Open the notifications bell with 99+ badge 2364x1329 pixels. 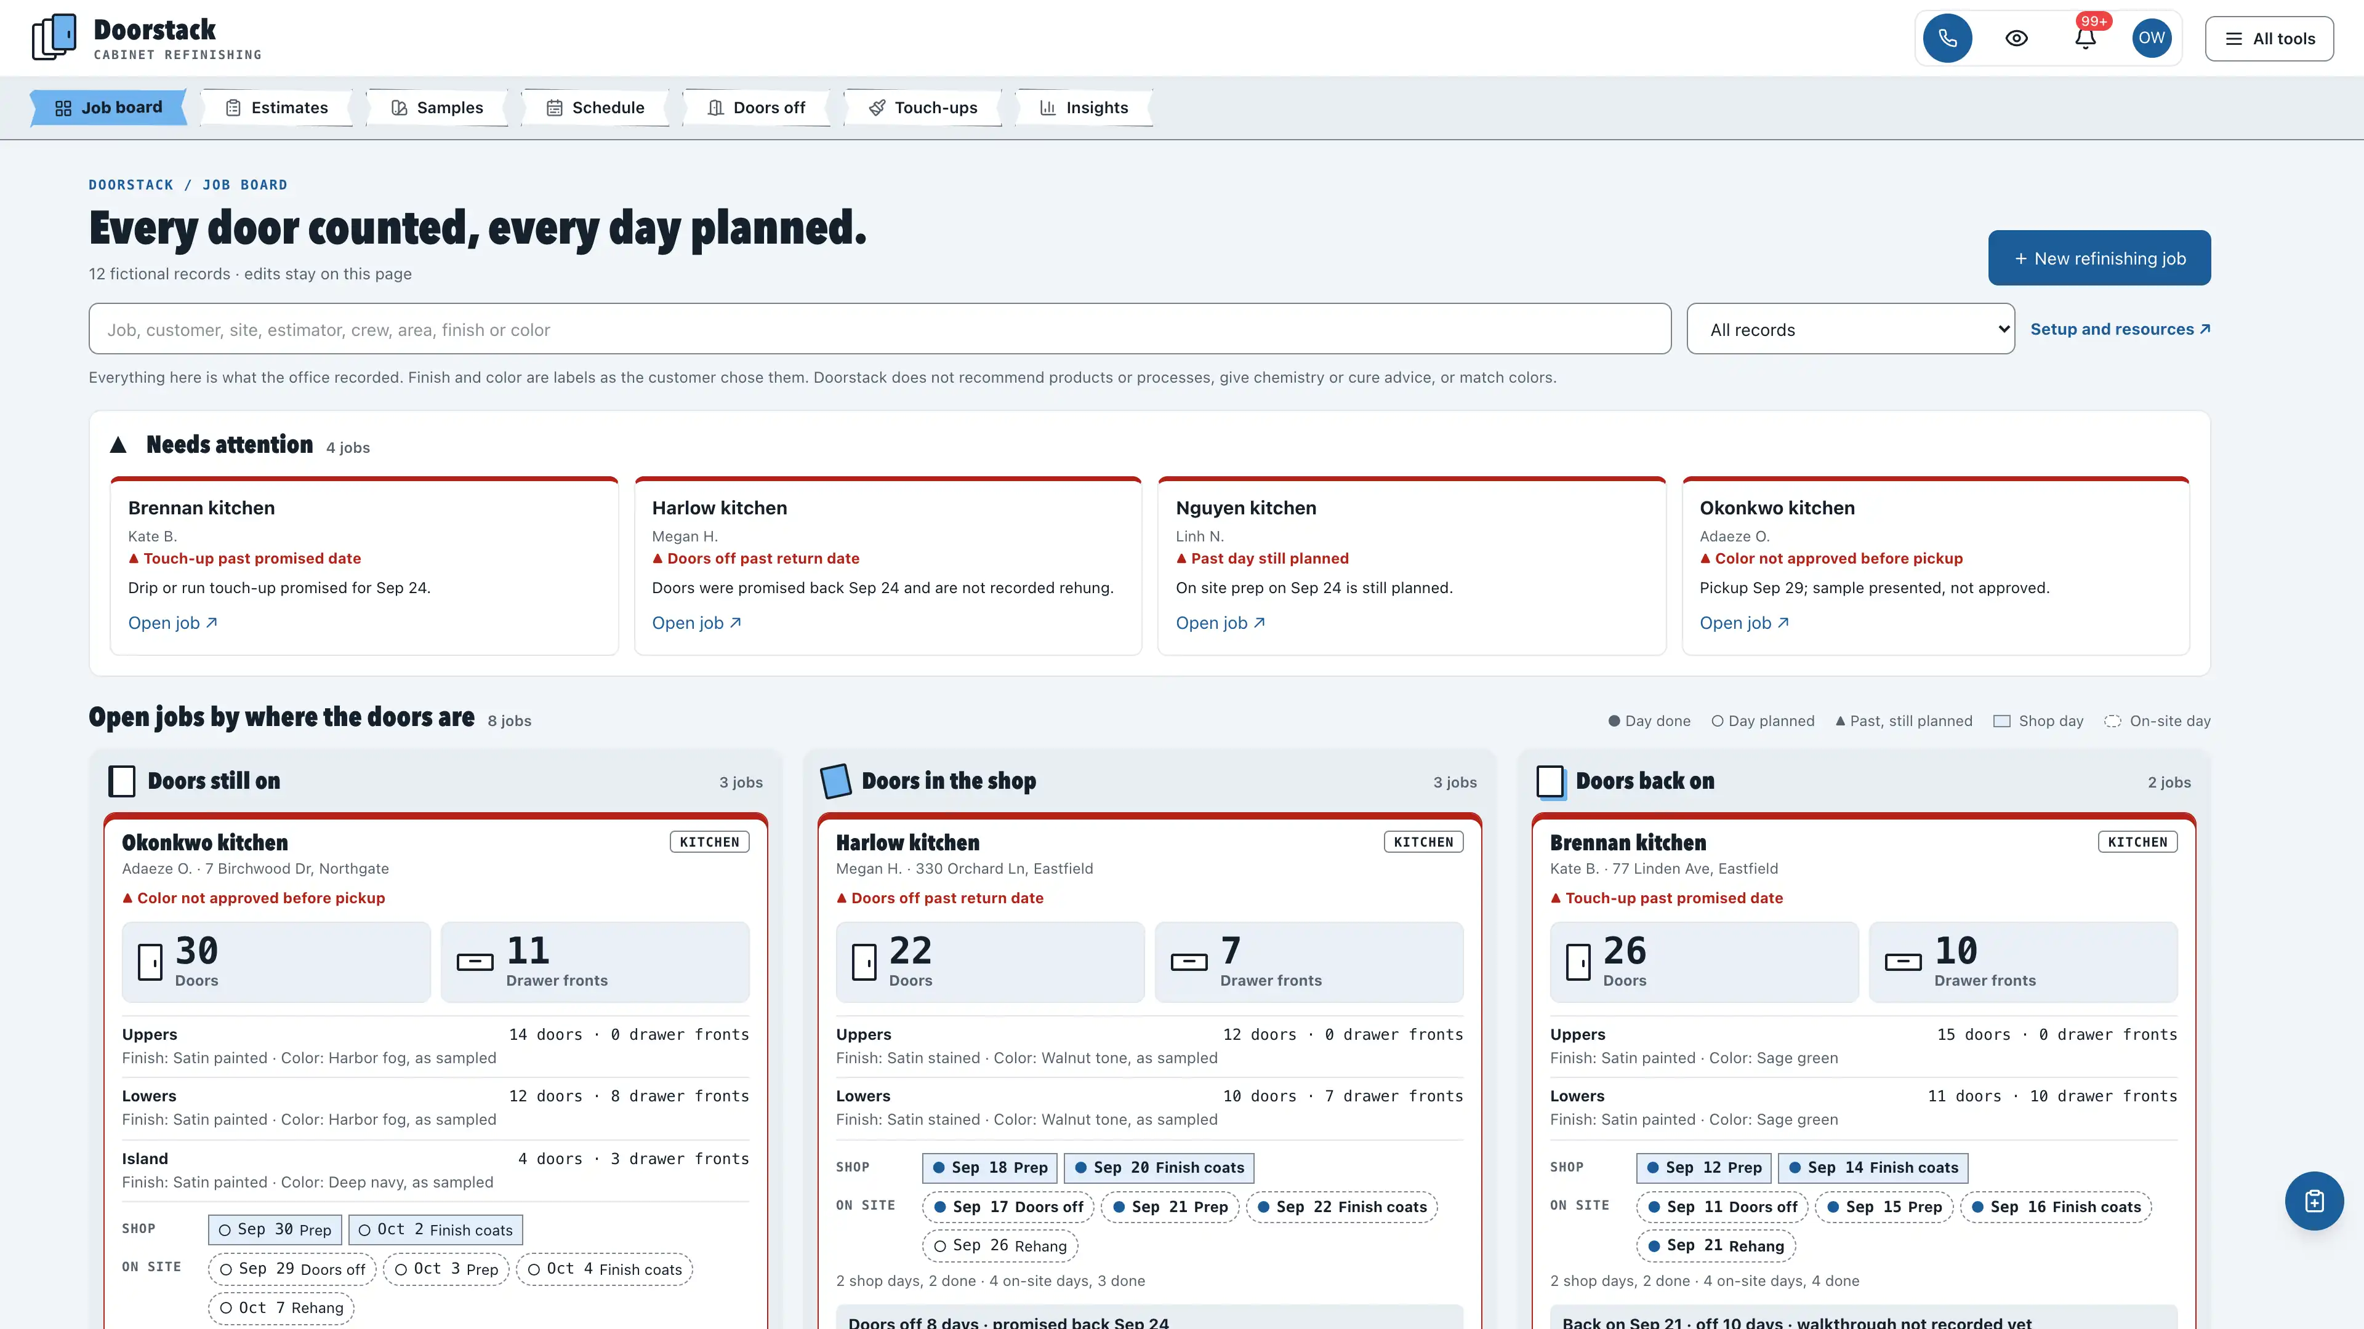[2085, 39]
